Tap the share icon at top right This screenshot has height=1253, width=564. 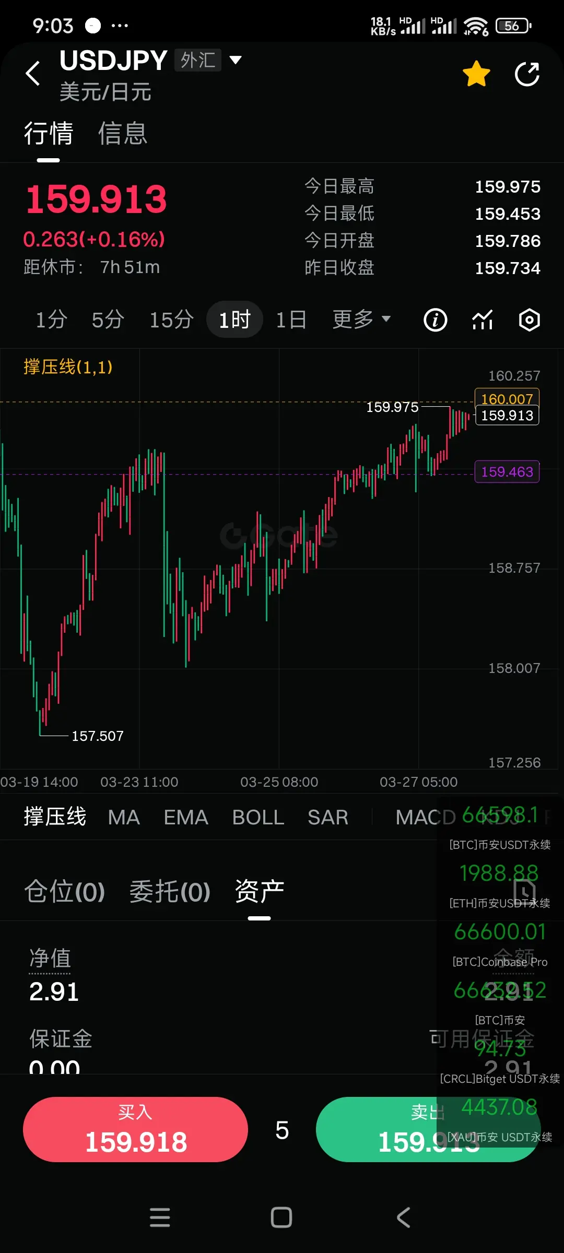click(527, 74)
